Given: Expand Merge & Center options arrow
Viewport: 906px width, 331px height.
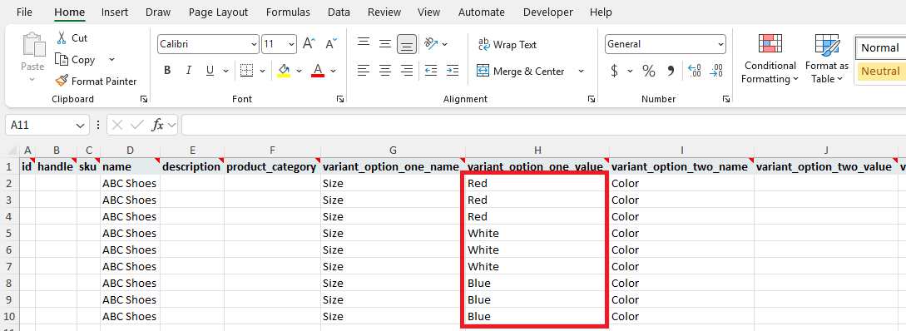Looking at the screenshot, I should [x=582, y=71].
